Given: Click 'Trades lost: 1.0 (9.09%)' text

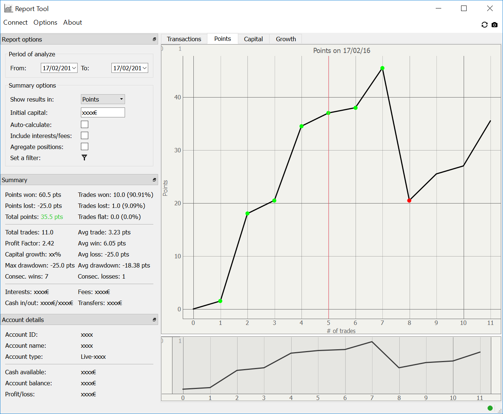Looking at the screenshot, I should coord(111,206).
